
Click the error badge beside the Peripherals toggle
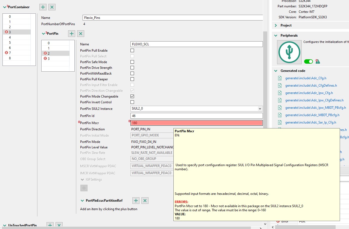coord(317,61)
